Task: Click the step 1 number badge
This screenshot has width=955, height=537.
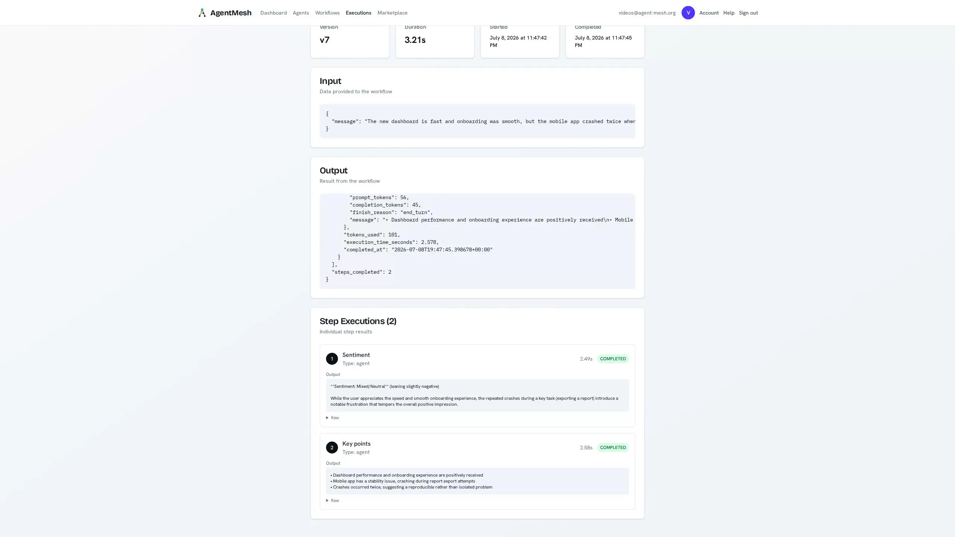Action: tap(332, 359)
